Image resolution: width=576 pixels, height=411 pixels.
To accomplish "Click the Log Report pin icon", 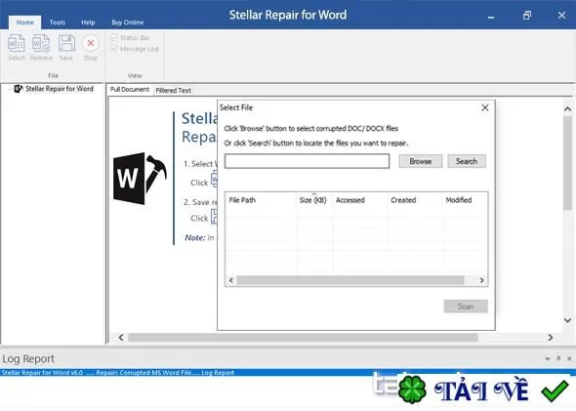I will pos(558,358).
